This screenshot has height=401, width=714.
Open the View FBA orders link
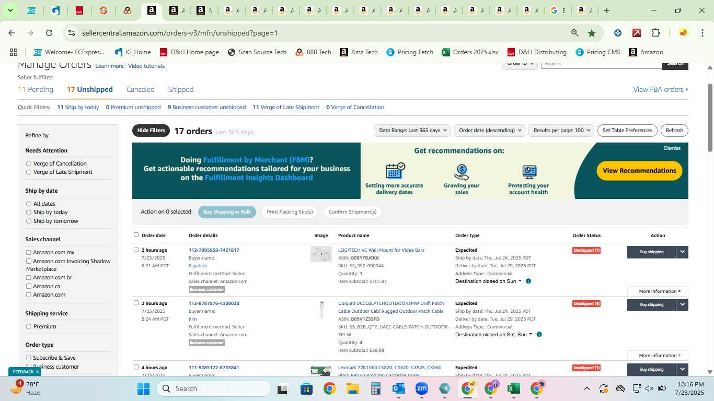[x=661, y=89]
